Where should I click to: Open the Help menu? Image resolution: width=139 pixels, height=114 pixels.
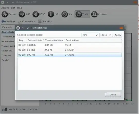(19, 8)
